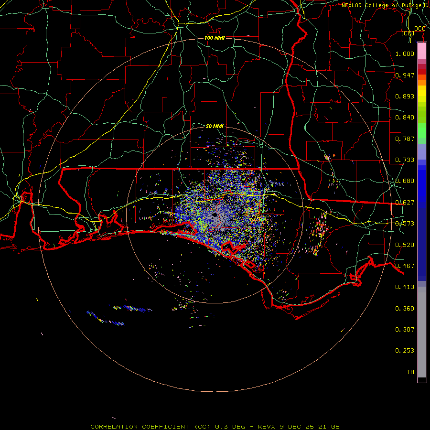Screen dimensions: 430x430
Task: Click the 100 NMI range ring label
Action: pyautogui.click(x=215, y=38)
